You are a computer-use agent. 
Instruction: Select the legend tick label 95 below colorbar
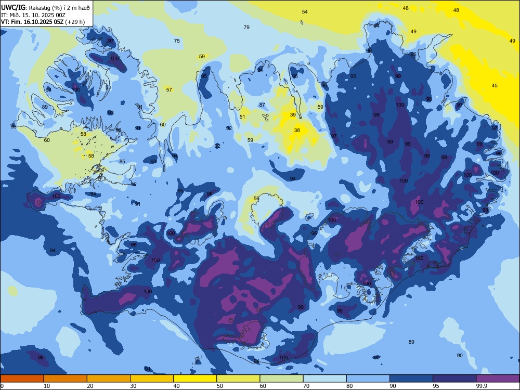pos(436,386)
